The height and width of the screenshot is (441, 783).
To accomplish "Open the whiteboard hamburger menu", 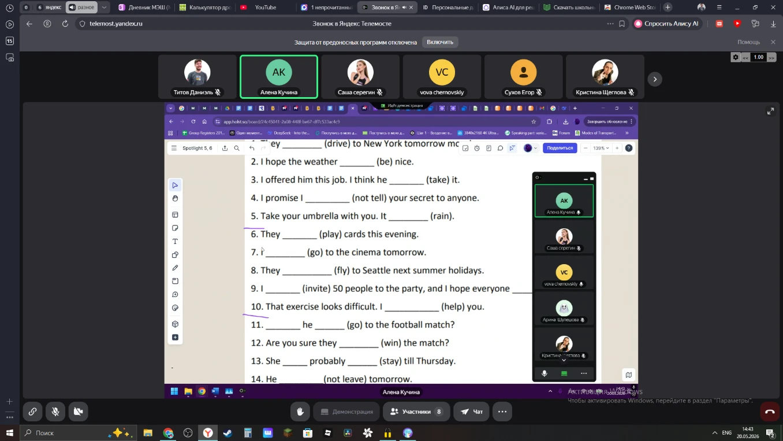I will click(174, 148).
